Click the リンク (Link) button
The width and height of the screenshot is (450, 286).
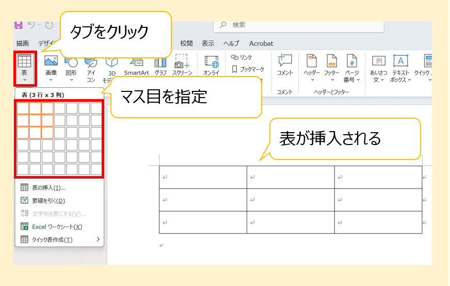(x=242, y=57)
